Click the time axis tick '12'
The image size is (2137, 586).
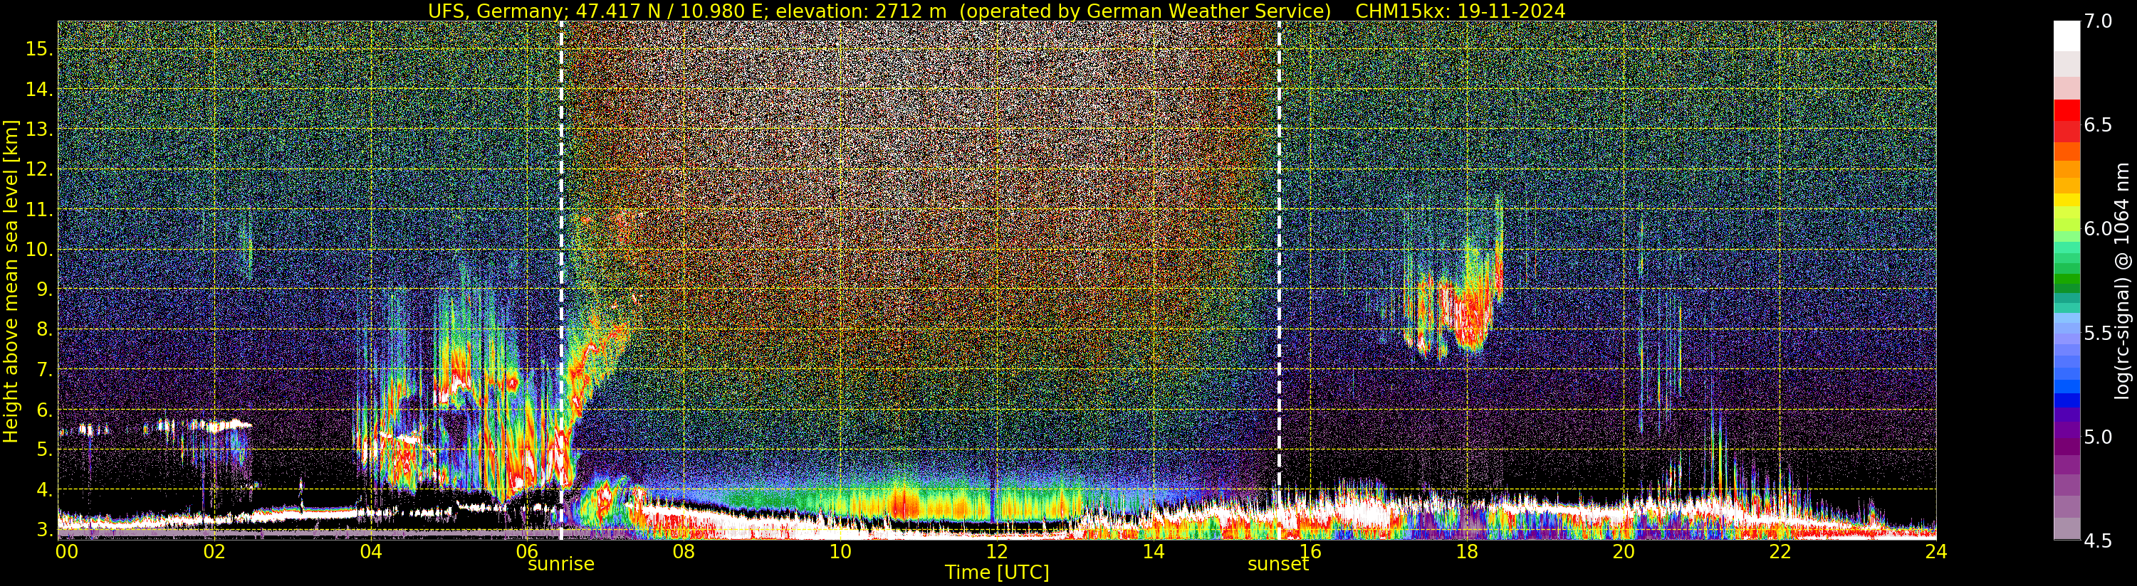(996, 551)
